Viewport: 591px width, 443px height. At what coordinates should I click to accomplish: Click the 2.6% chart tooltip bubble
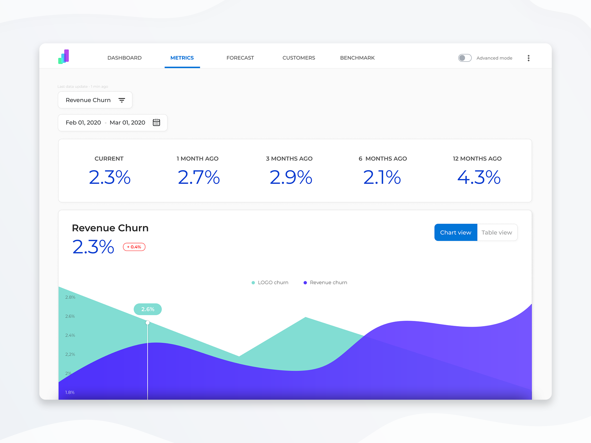point(148,309)
